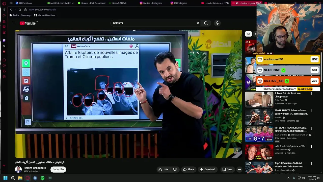Open GX Control speedometer panel in sidebar
The width and height of the screenshot is (323, 182).
pyautogui.click(x=4, y=15)
